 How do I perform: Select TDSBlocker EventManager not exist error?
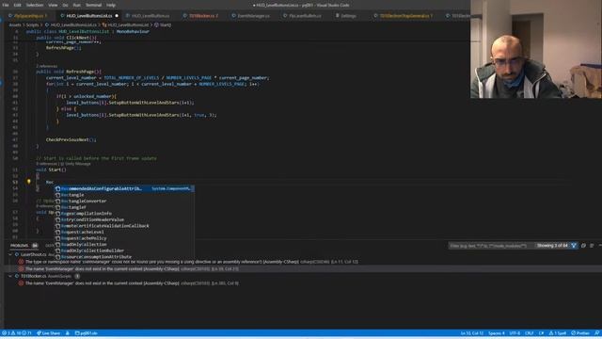coord(129,283)
